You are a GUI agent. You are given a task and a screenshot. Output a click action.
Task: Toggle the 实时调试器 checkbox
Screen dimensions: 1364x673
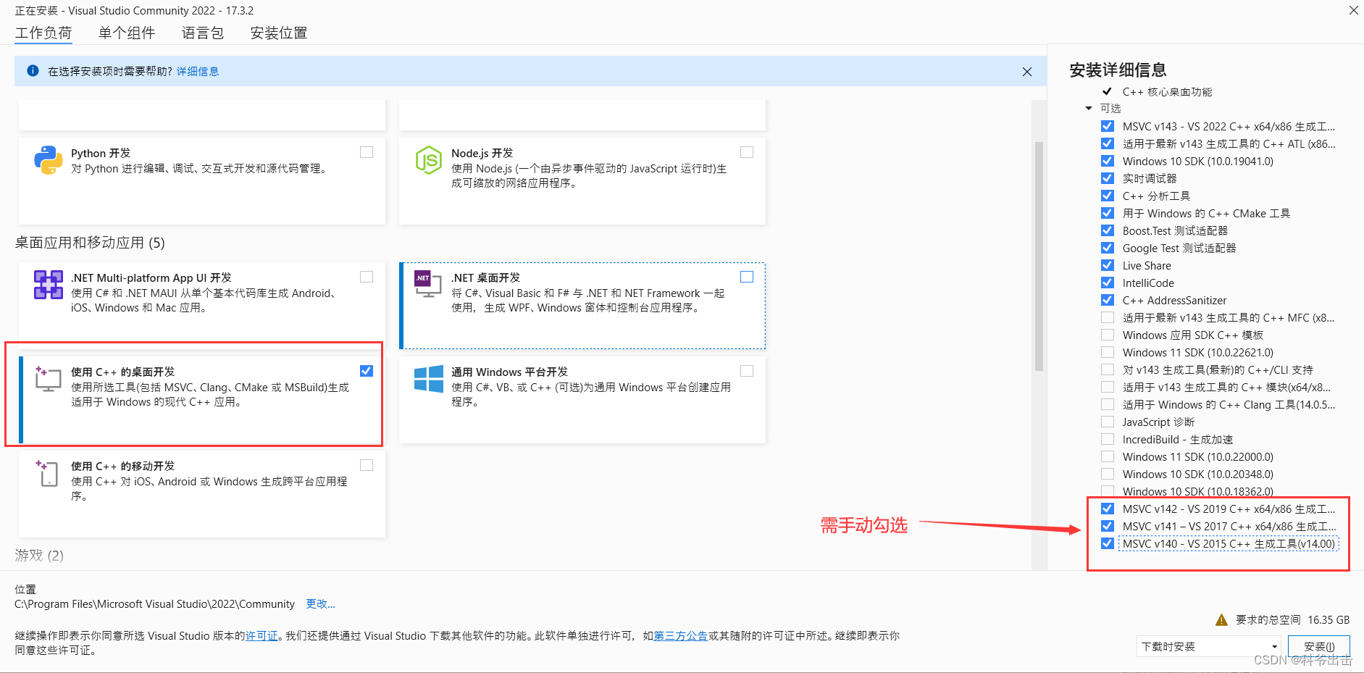point(1108,178)
